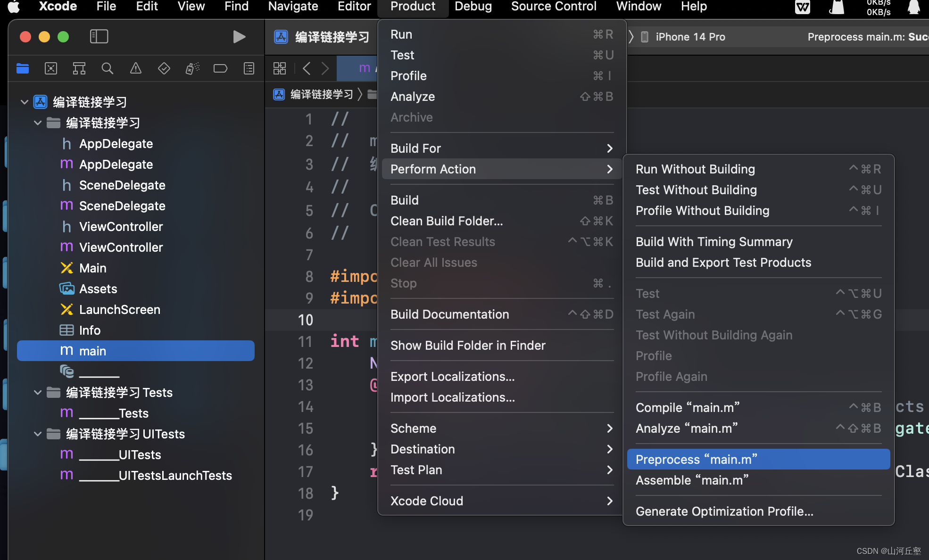The image size is (929, 560).
Task: Open the Scheme submenu
Action: 502,428
